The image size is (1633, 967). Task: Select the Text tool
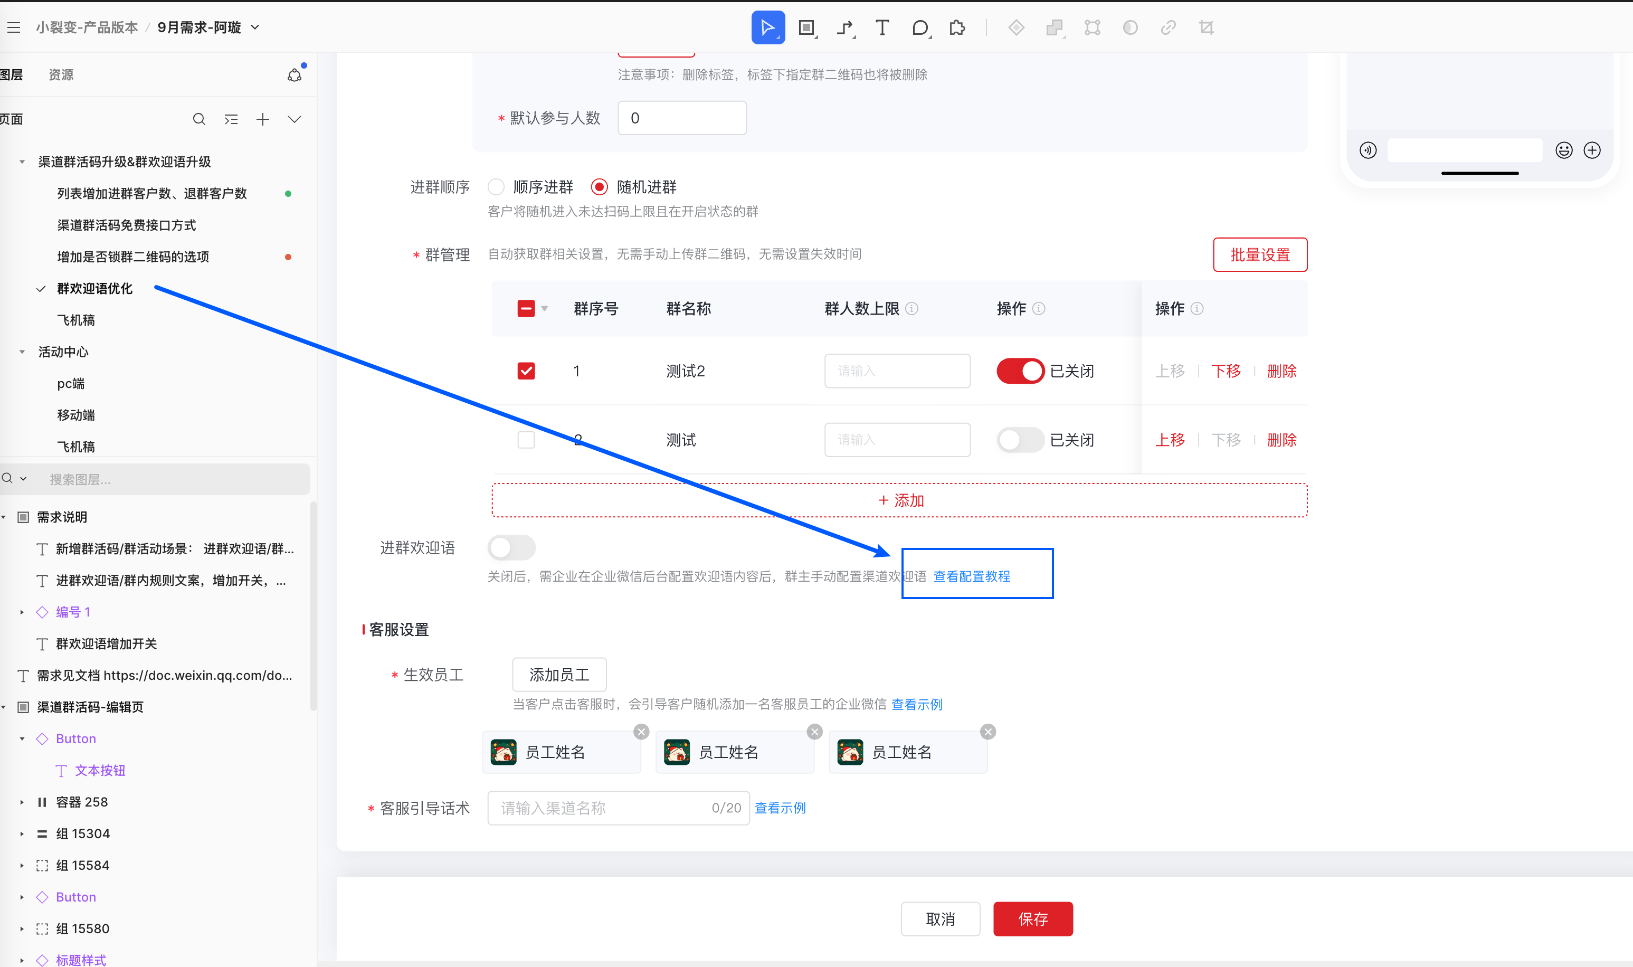[881, 27]
